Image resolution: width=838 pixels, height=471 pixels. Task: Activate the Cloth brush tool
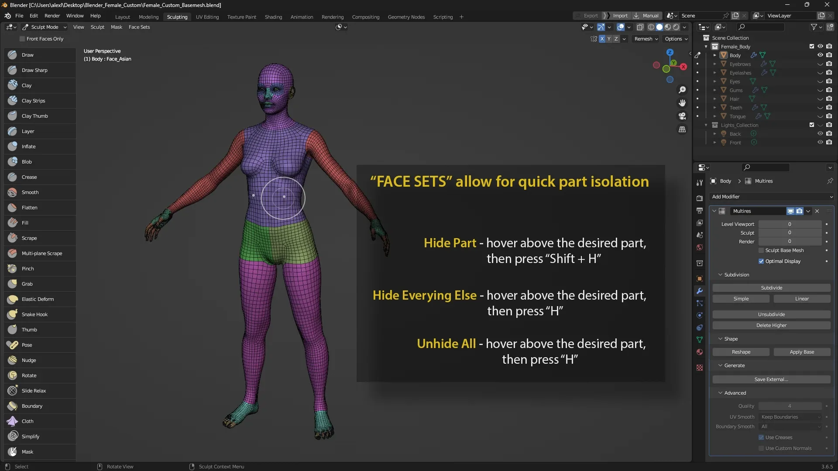(x=27, y=421)
